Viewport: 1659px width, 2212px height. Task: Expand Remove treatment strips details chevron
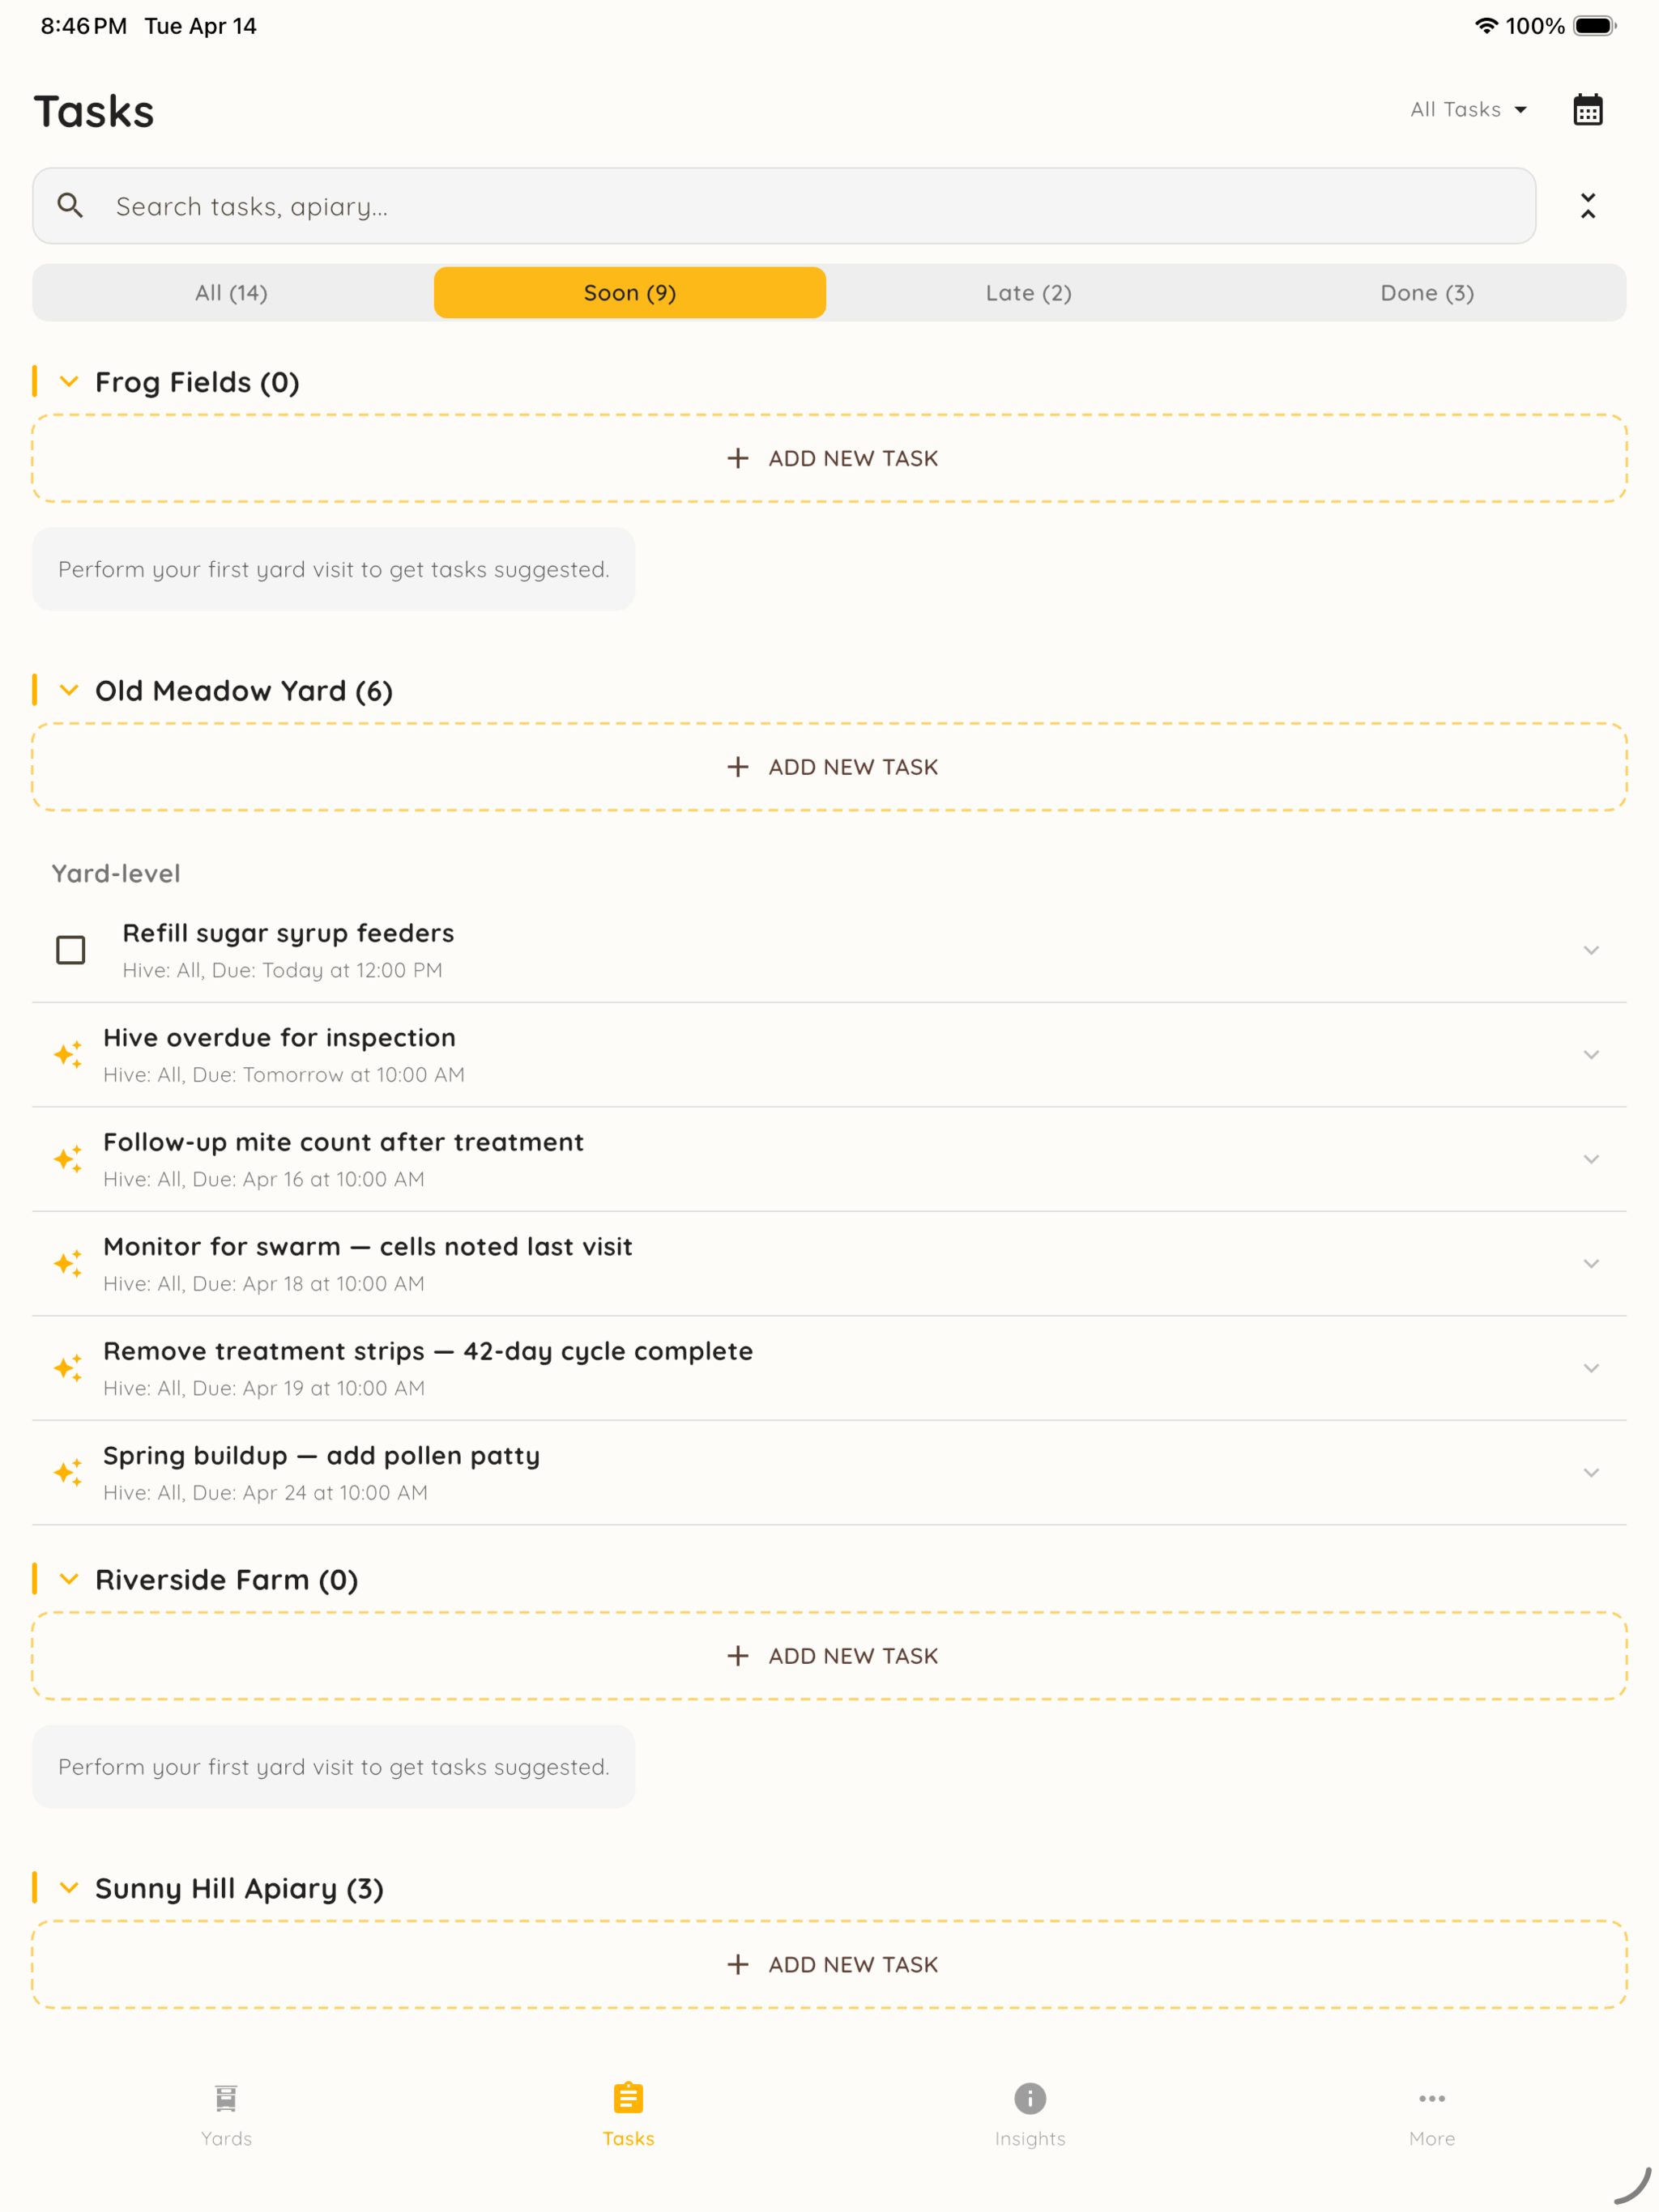pyautogui.click(x=1591, y=1368)
